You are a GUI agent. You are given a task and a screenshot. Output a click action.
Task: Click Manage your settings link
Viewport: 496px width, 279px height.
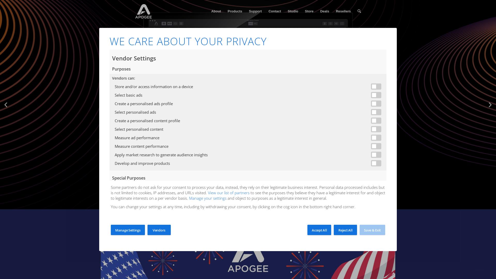pyautogui.click(x=208, y=198)
